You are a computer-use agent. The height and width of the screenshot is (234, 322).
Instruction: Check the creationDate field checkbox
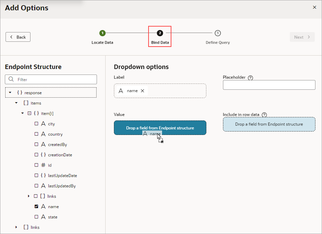coord(36,155)
